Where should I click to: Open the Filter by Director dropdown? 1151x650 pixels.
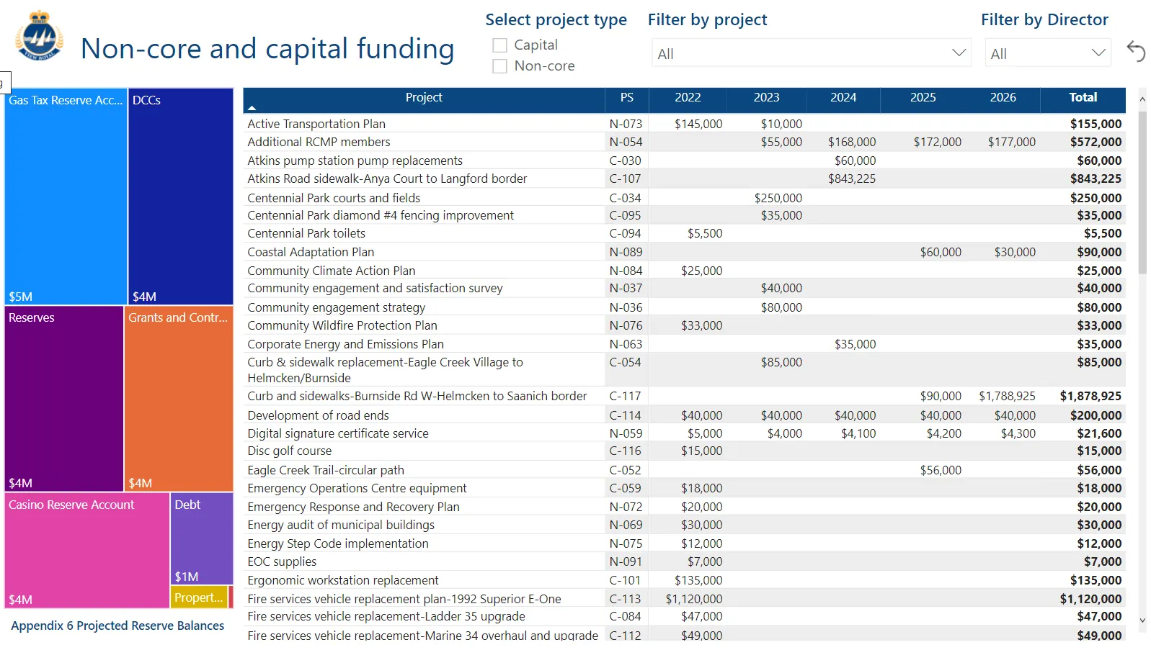coord(1048,53)
